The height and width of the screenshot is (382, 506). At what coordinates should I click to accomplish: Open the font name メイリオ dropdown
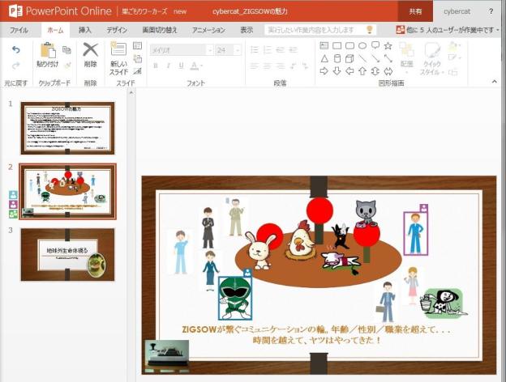[210, 50]
